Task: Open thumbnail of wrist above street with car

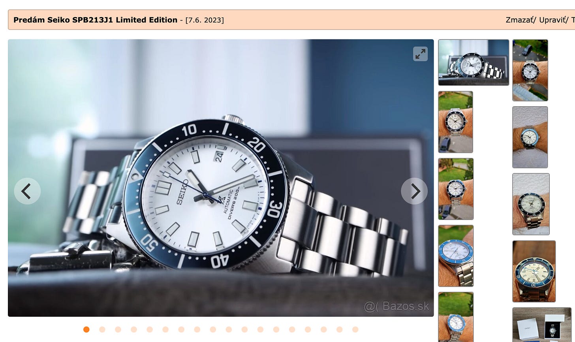Action: click(530, 70)
